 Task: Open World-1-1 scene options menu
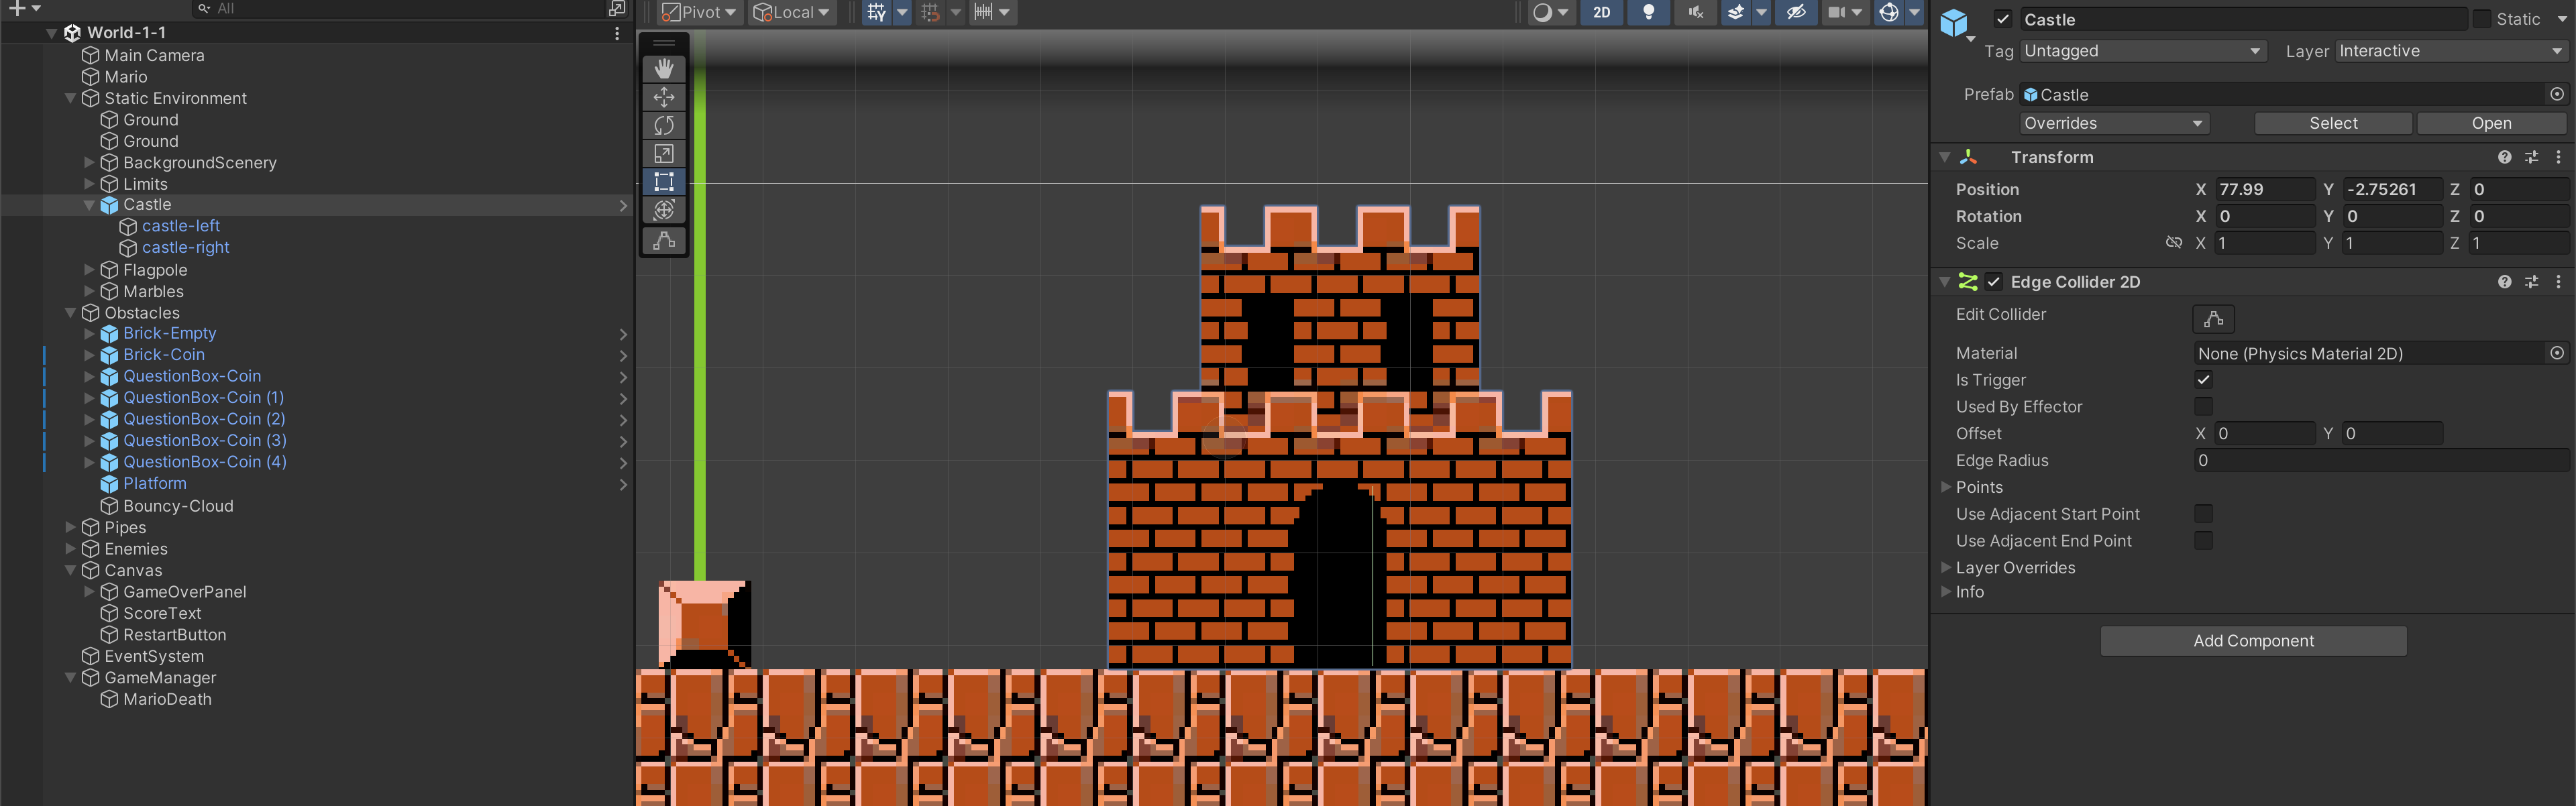[x=617, y=33]
